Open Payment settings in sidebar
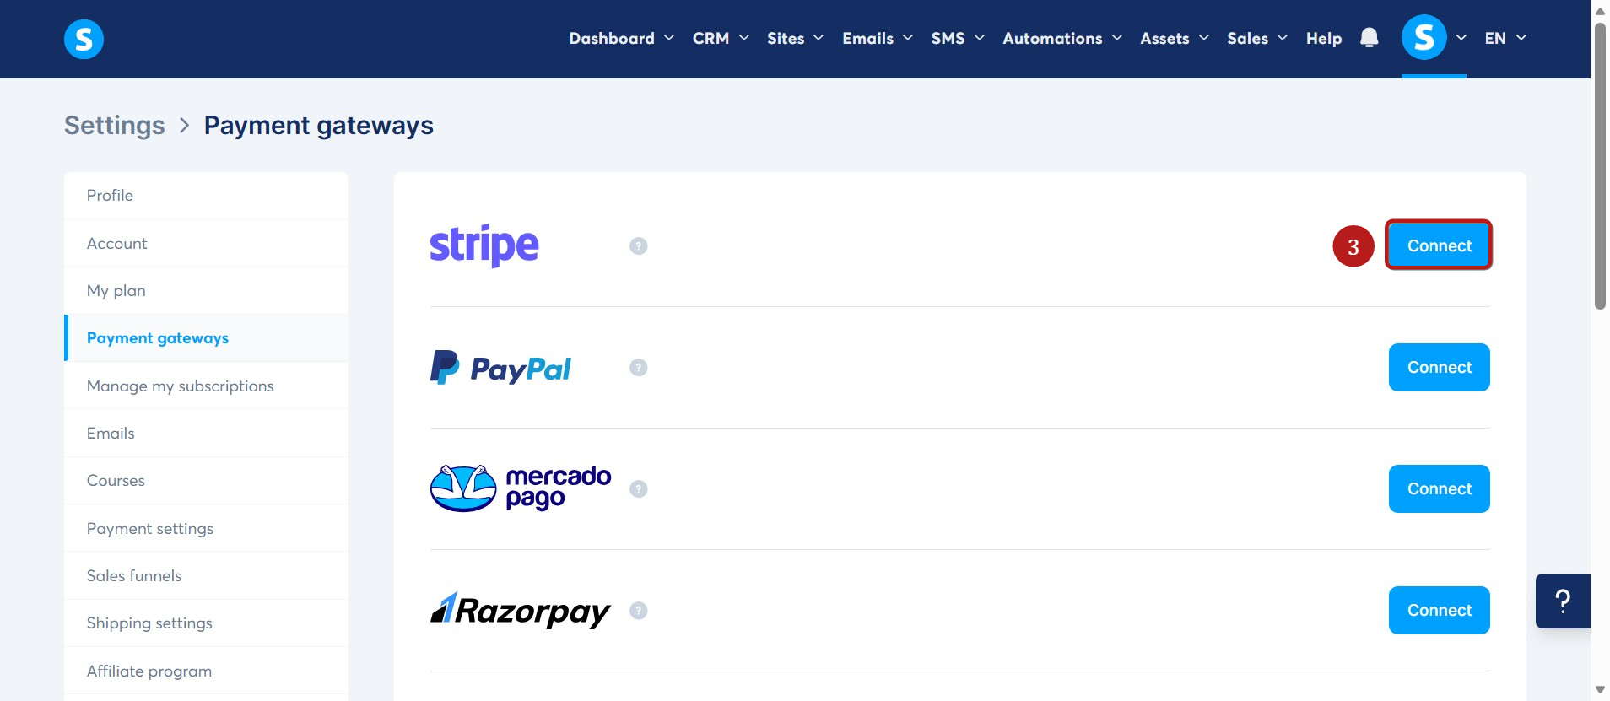 [x=206, y=528]
